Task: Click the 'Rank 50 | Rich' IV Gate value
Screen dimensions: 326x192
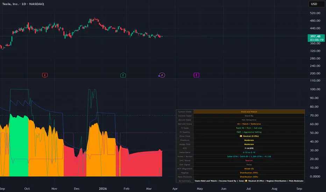Action: coord(249,128)
